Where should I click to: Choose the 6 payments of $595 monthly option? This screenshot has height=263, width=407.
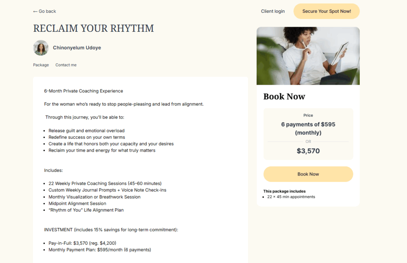308,129
